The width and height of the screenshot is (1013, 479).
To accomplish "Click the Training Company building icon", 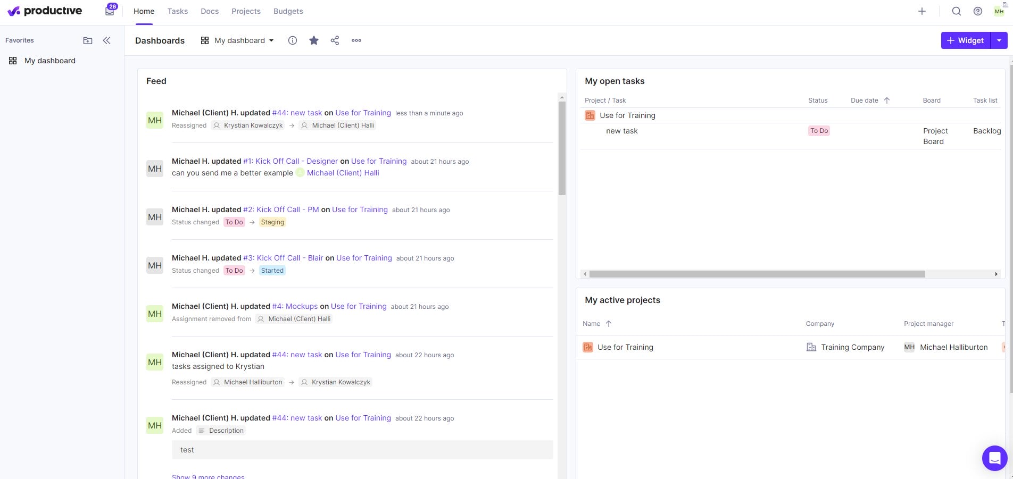I will pyautogui.click(x=811, y=347).
